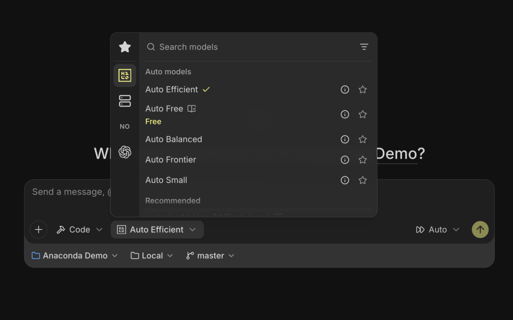Choose the Auto Balanced model
This screenshot has width=513, height=320.
(x=257, y=139)
